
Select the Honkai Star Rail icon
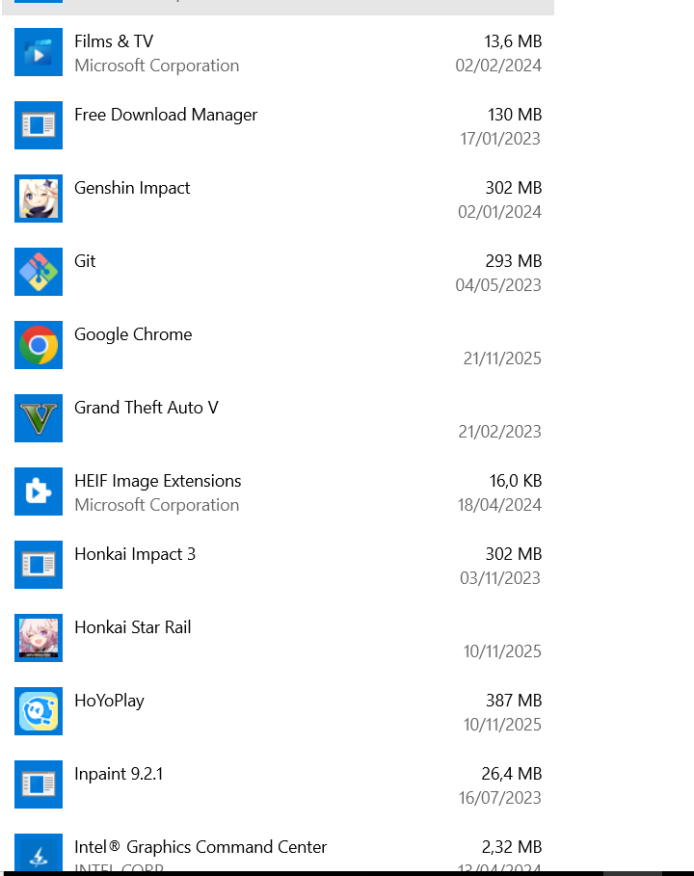39,637
